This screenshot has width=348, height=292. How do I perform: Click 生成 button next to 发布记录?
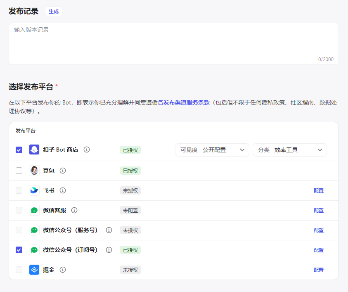[54, 11]
